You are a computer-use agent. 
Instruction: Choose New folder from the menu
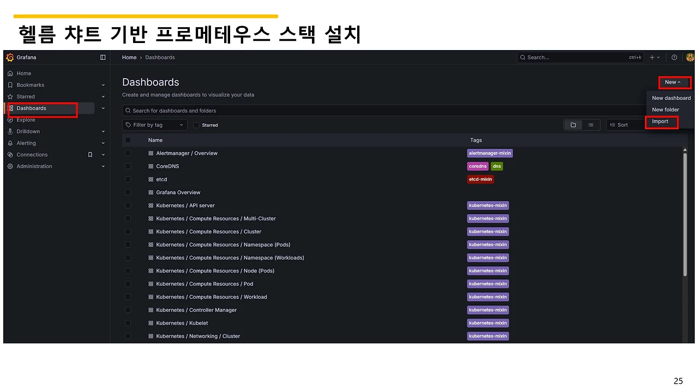(665, 109)
